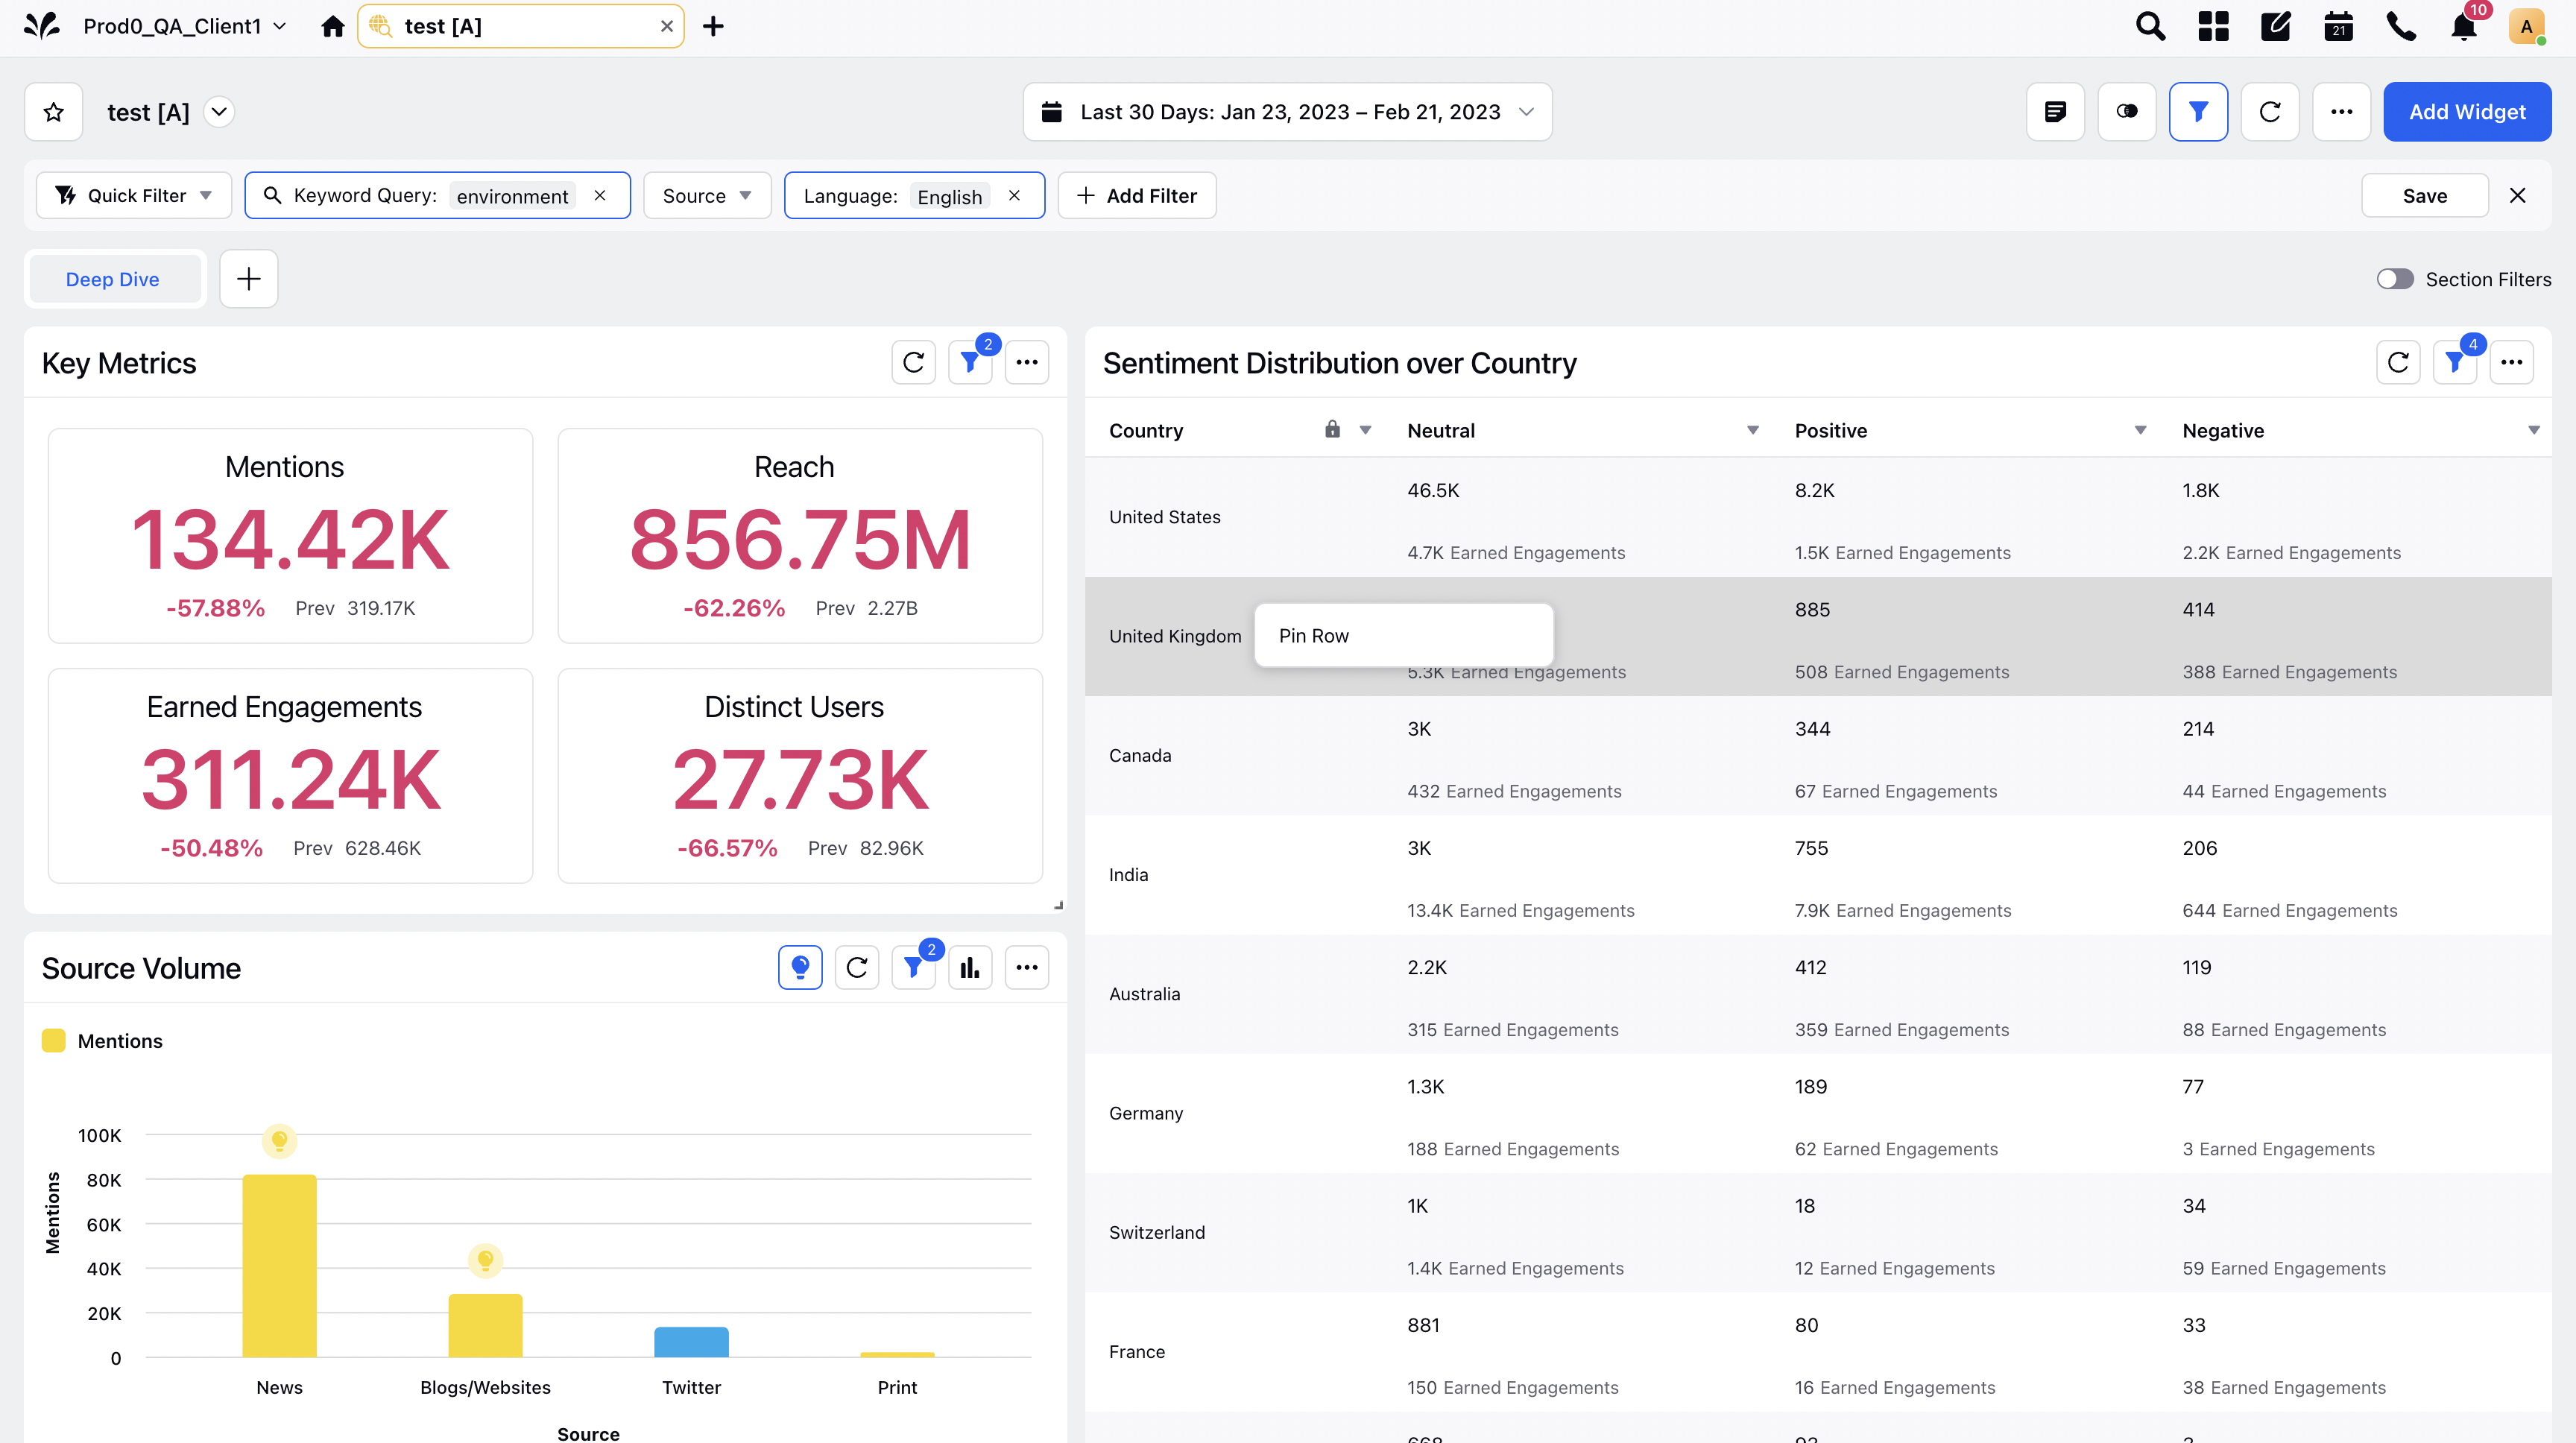Remove the environment keyword query chip
Viewport: 2576px width, 1443px height.
pyautogui.click(x=600, y=195)
